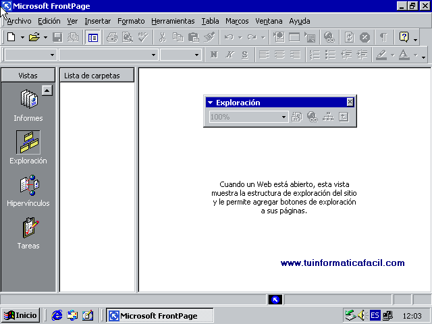The width and height of the screenshot is (432, 324).
Task: Click the Print icon
Action: [x=112, y=37]
